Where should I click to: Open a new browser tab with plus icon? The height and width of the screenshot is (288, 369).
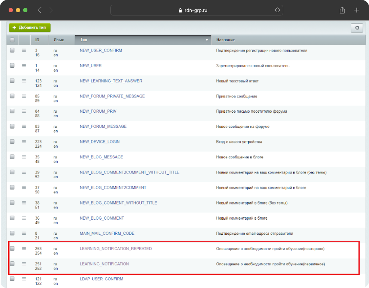pyautogui.click(x=356, y=10)
